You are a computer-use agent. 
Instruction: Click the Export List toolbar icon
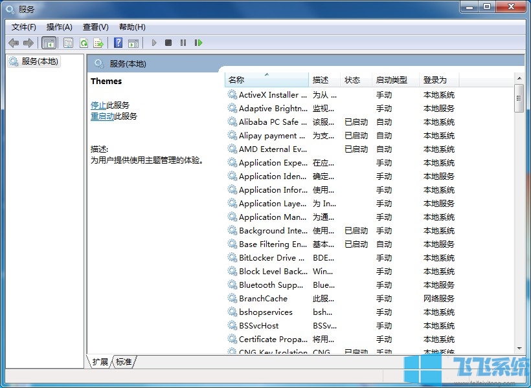pyautogui.click(x=98, y=42)
